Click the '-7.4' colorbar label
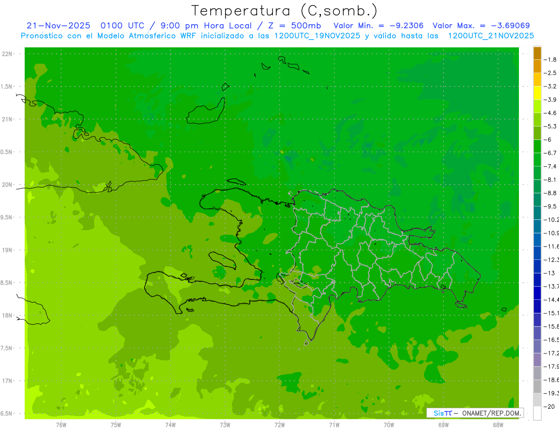 tap(551, 166)
